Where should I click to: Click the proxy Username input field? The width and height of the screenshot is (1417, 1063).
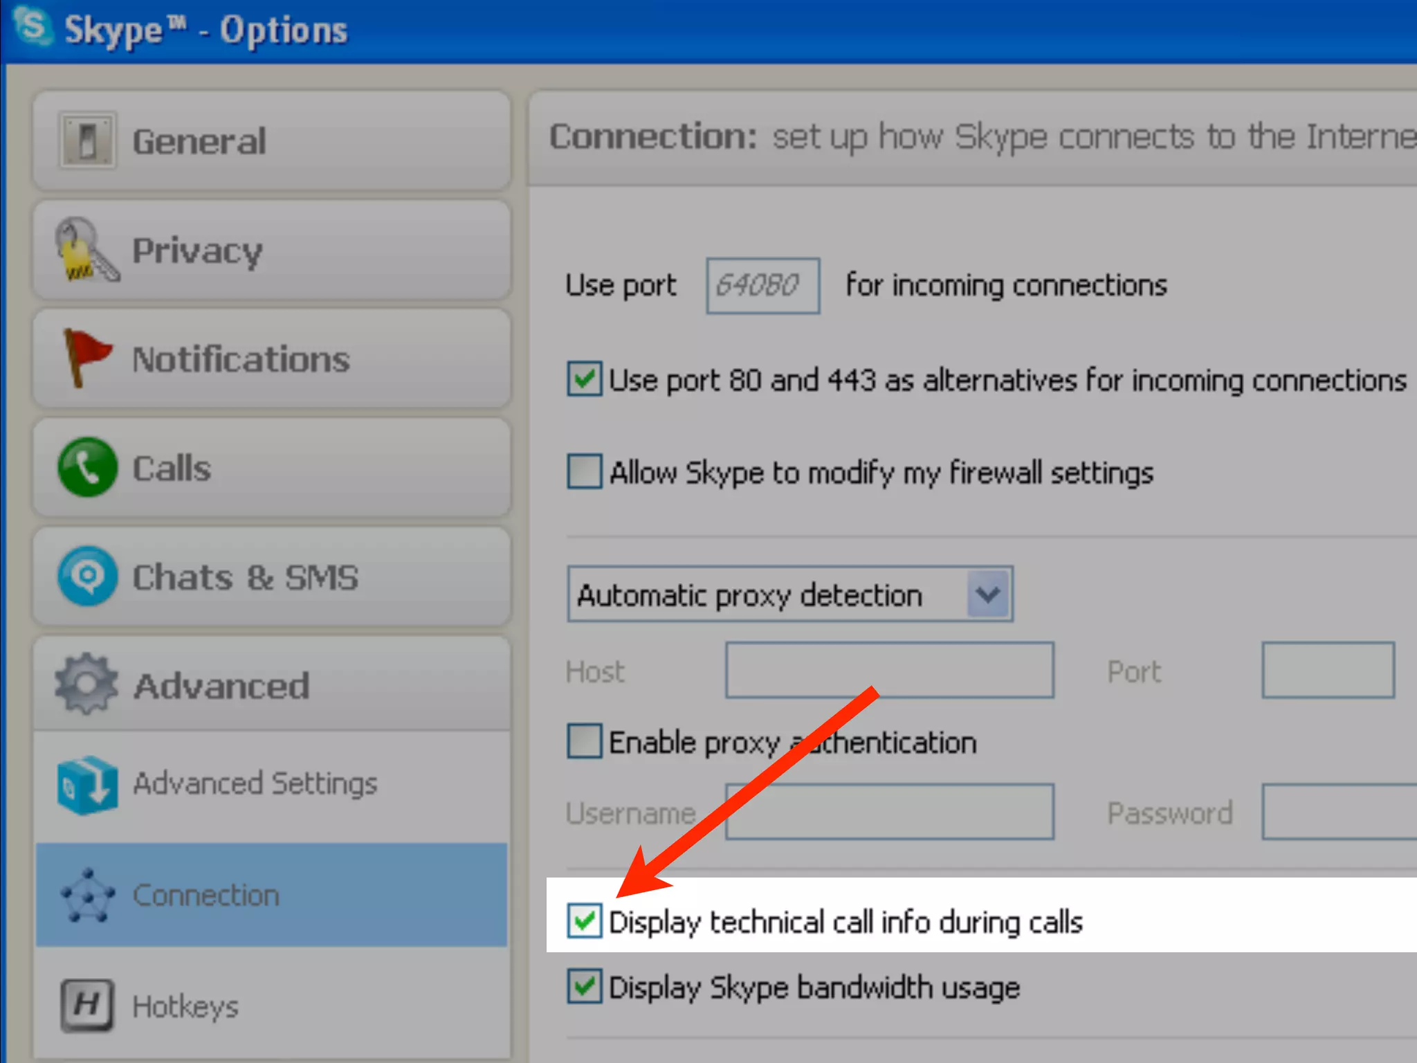(x=890, y=812)
